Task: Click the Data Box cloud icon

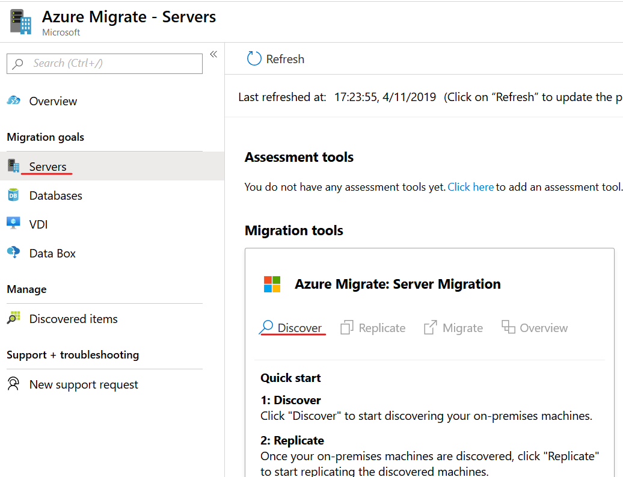Action: click(13, 252)
